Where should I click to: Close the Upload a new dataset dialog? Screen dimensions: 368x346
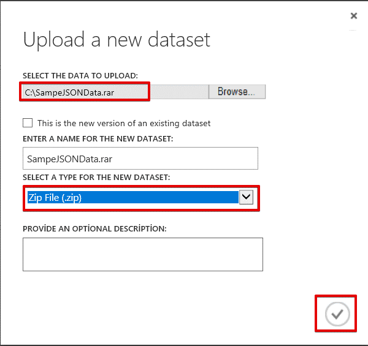click(354, 16)
